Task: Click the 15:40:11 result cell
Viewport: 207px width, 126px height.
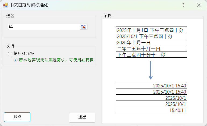Action: (151, 110)
